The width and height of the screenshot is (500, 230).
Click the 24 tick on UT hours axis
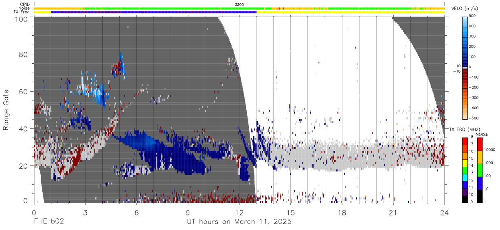point(445,213)
